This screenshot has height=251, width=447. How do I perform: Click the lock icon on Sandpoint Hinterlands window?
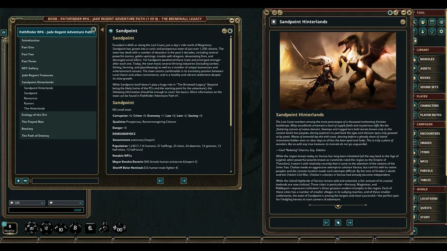point(390,13)
